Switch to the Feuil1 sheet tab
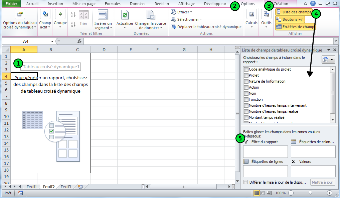Image resolution: width=340 pixels, height=198 pixels. 32,187
